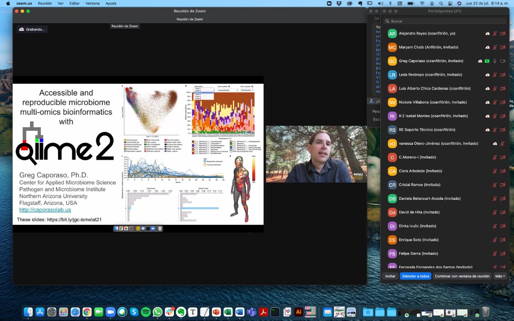Click disabled camera icon for Alejandro Reyes
Screen dimensions: 514x321
503,34
